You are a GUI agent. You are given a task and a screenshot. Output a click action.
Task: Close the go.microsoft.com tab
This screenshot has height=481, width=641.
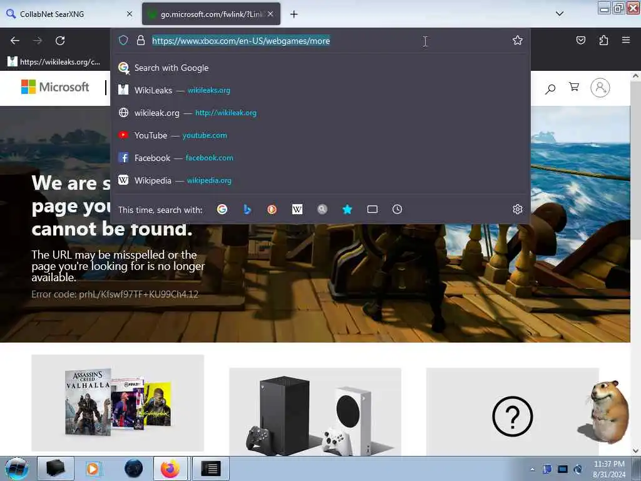[270, 14]
